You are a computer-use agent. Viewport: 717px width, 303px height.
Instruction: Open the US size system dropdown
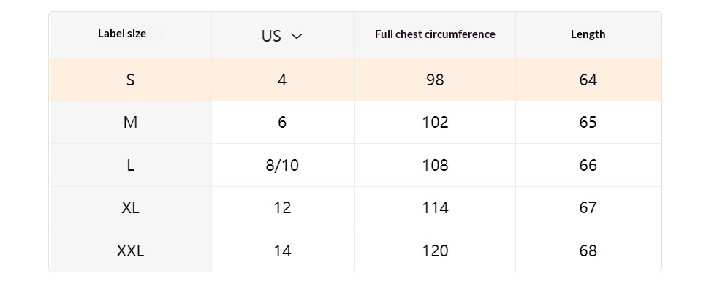coord(281,36)
